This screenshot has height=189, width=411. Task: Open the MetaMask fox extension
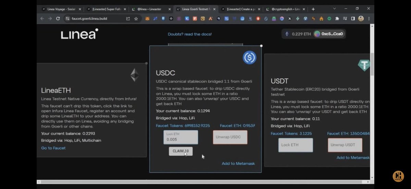(x=147, y=19)
